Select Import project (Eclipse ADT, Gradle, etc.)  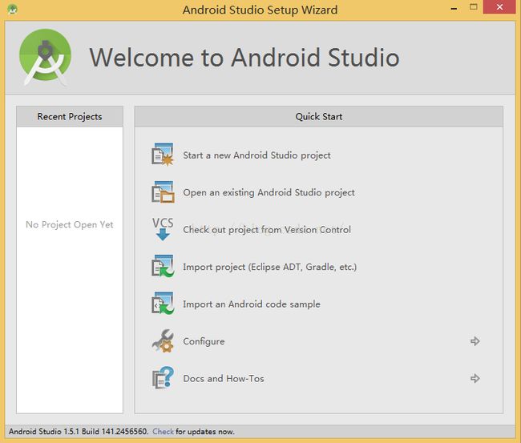pos(270,267)
